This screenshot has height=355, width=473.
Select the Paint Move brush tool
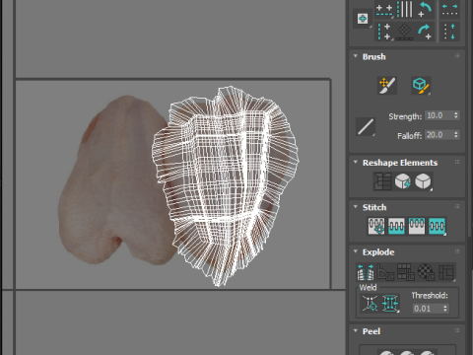click(387, 86)
